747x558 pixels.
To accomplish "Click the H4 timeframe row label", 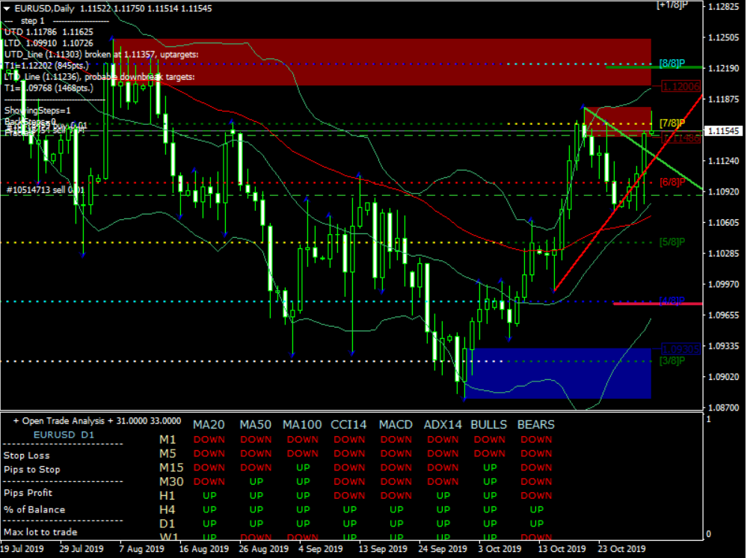I will point(167,509).
